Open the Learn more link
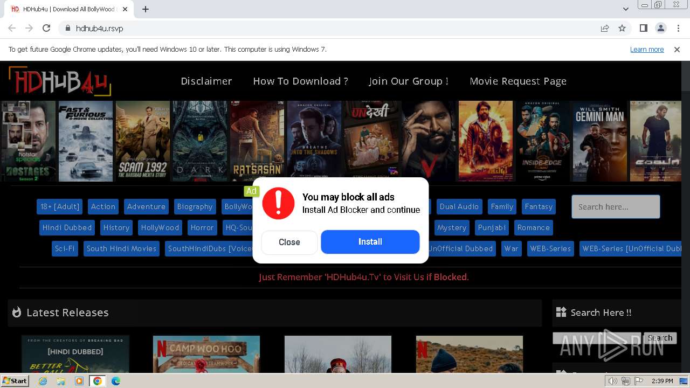This screenshot has width=690, height=388. tap(647, 49)
